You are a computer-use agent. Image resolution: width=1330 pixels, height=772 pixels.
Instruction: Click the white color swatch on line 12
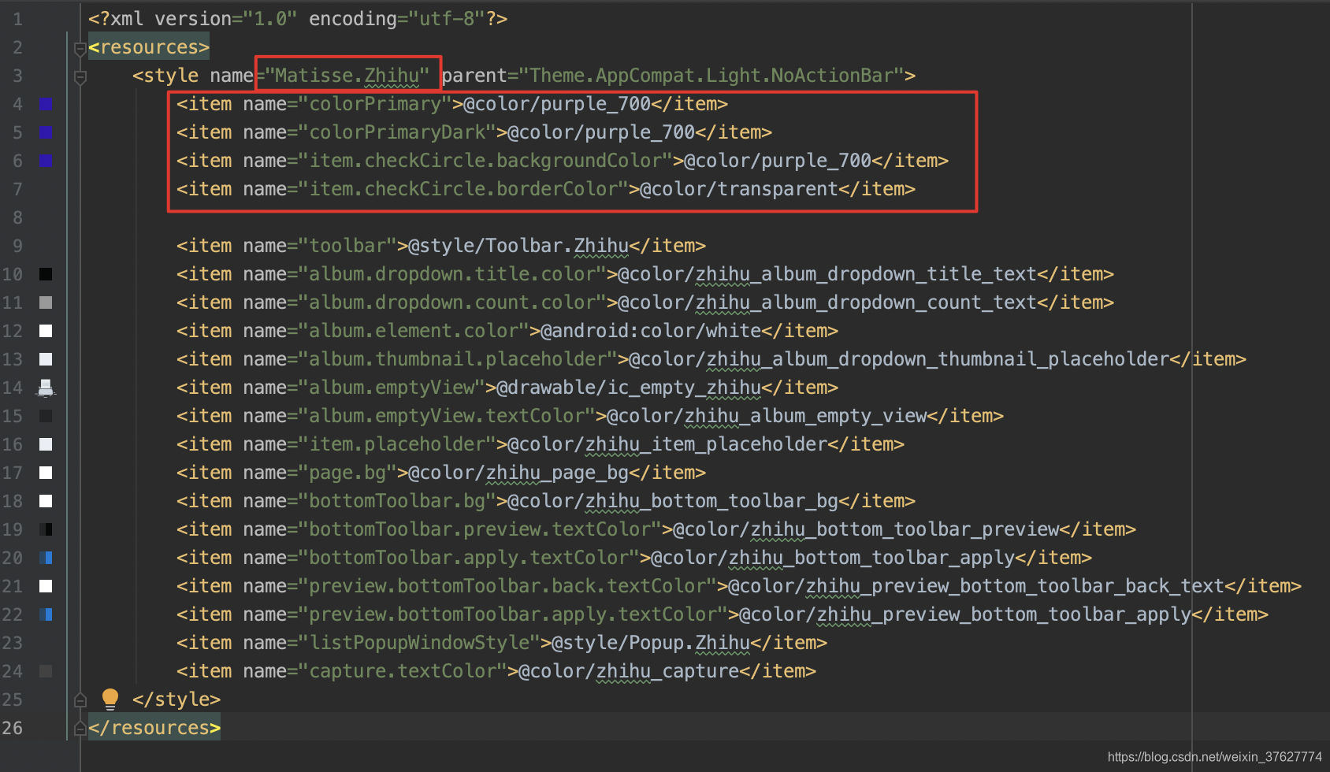coord(46,331)
